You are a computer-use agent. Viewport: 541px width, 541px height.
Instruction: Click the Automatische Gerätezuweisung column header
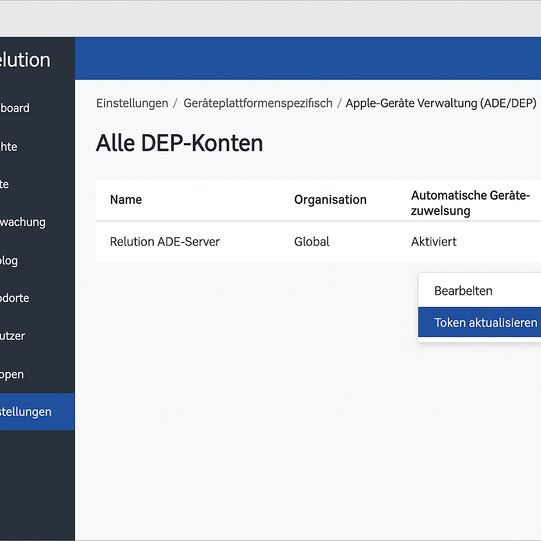coord(470,203)
